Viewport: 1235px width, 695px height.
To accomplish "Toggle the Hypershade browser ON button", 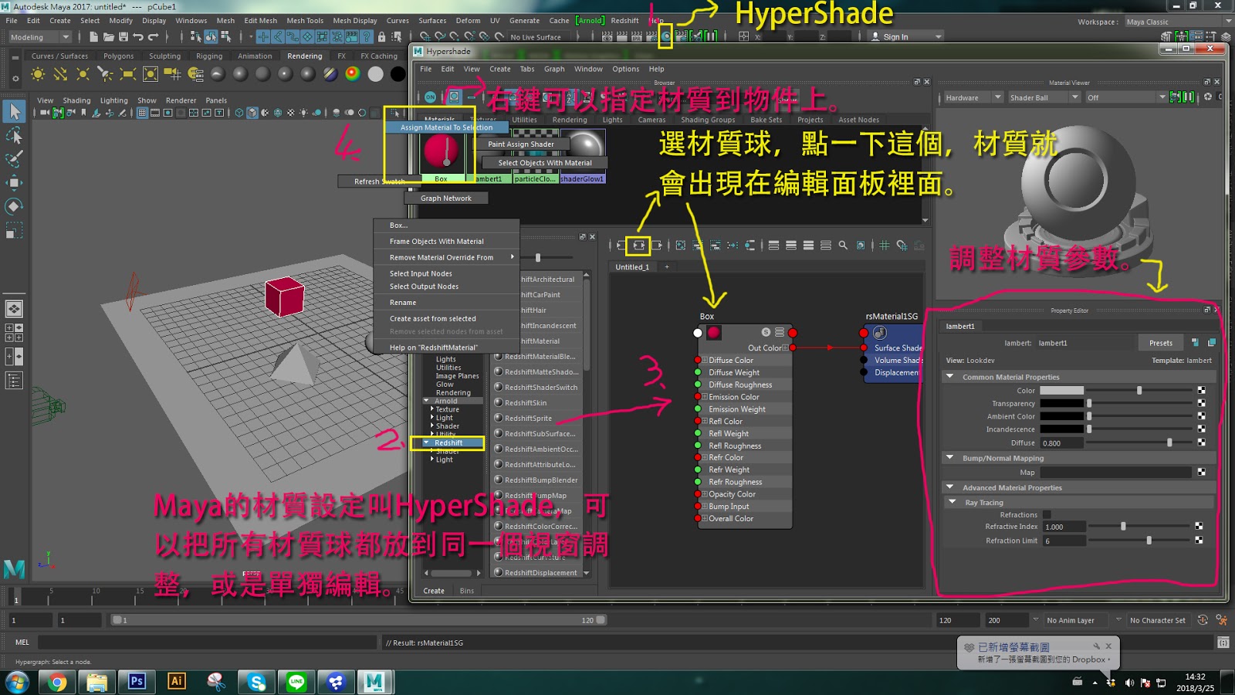I will tap(430, 97).
